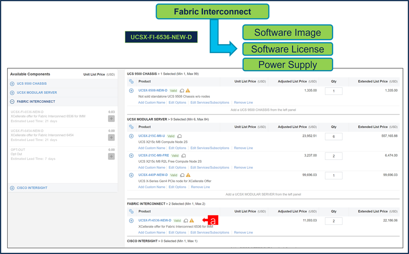Add UCSX-FI-6454-NEW-D with its plus button

point(111,138)
